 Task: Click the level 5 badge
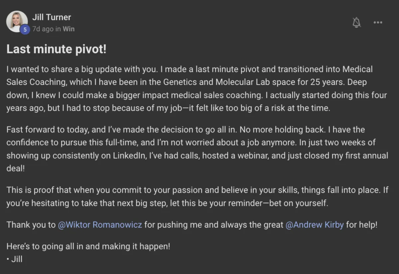25,29
